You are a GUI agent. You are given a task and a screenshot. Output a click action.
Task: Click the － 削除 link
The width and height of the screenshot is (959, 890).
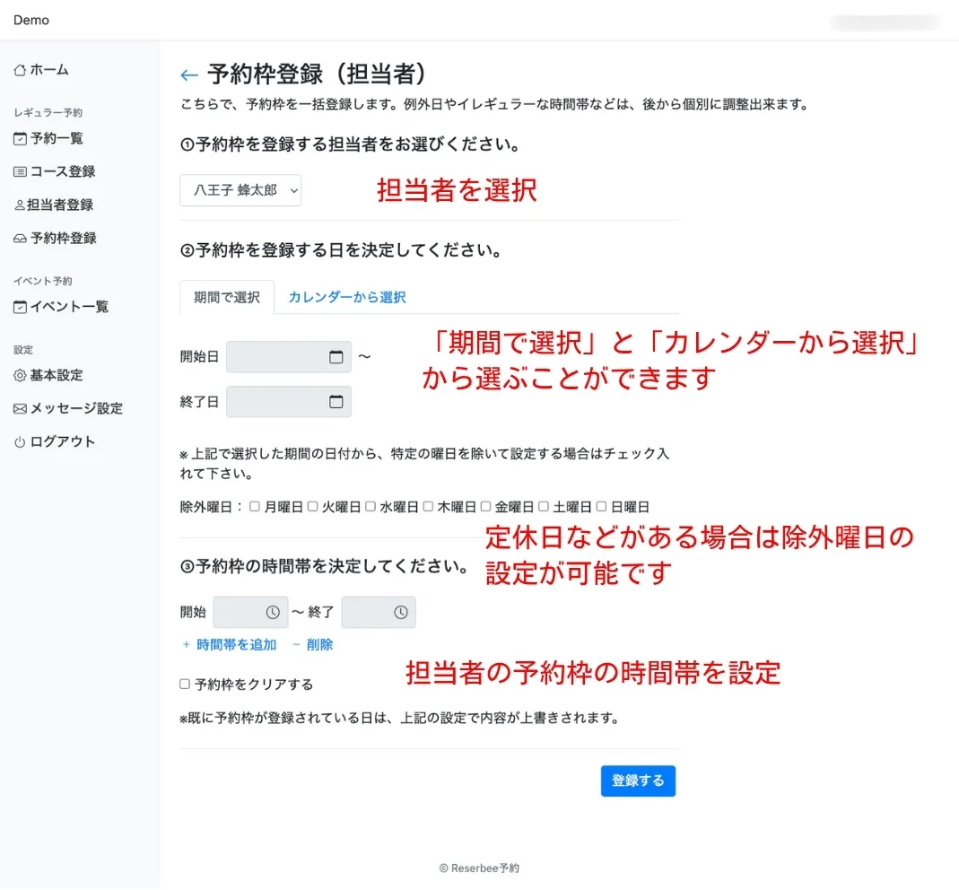[312, 644]
